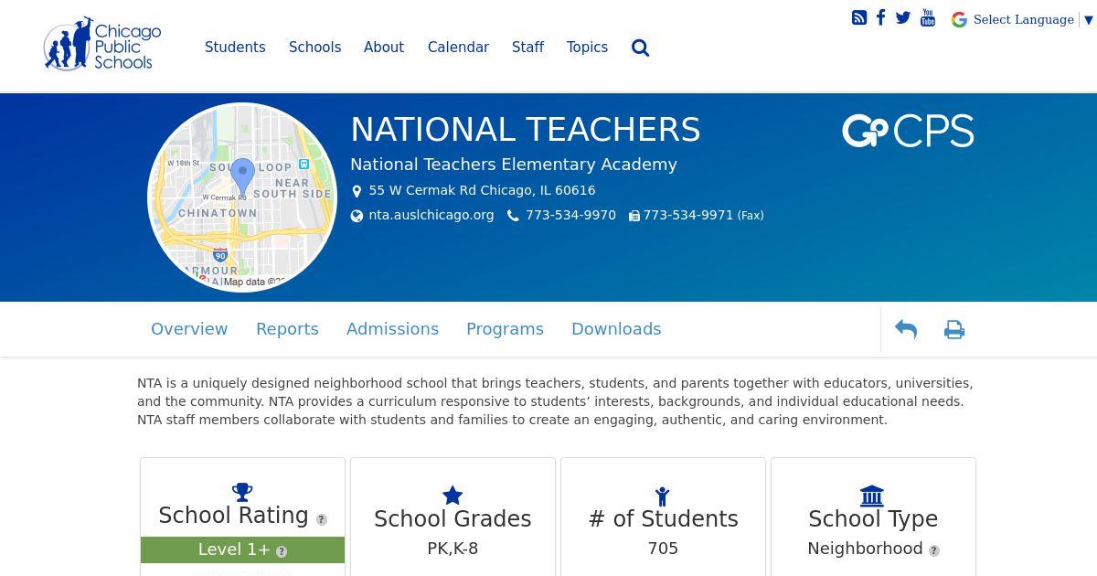This screenshot has width=1097, height=576.
Task: Click the star icon above School Grades
Action: point(453,496)
